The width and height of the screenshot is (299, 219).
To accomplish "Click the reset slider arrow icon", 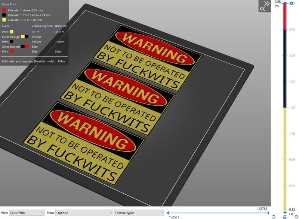I will pos(274,216).
